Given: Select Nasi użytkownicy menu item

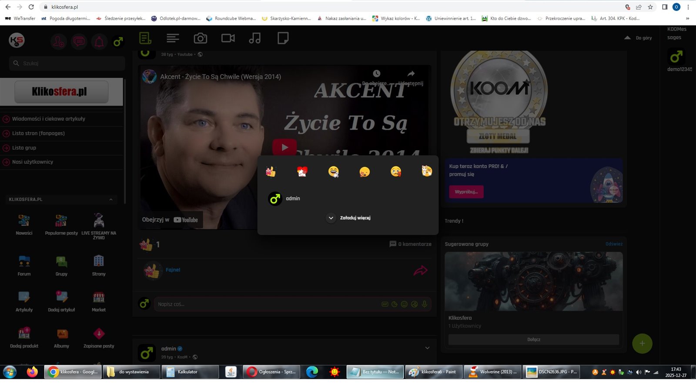Looking at the screenshot, I should pyautogui.click(x=33, y=162).
